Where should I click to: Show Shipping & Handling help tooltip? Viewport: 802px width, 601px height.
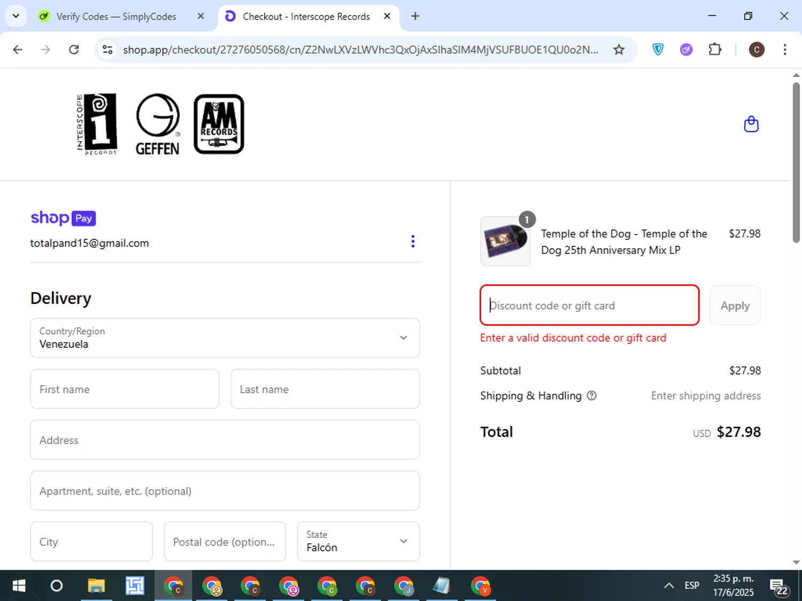click(591, 396)
